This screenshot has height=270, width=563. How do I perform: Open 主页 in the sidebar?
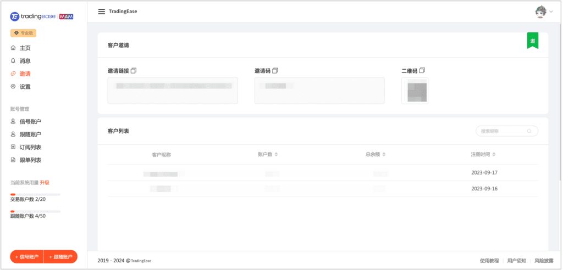25,48
